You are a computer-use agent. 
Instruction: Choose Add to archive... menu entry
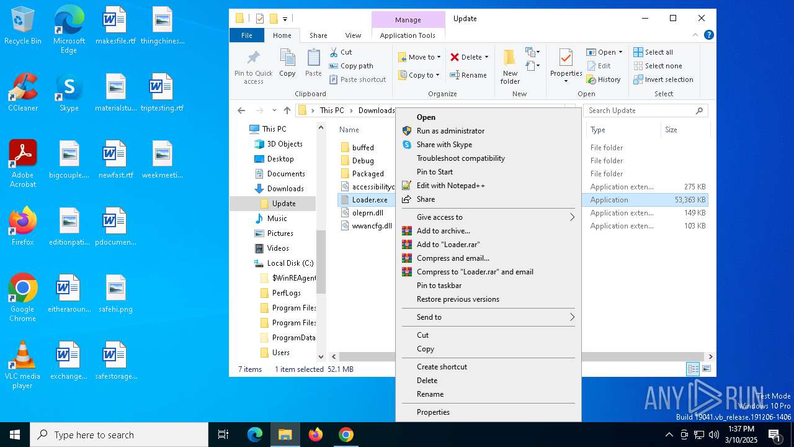[x=488, y=231]
